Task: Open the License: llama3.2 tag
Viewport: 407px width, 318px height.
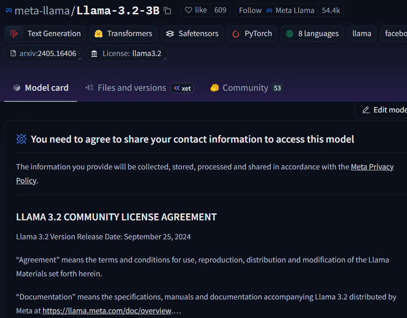Action: (127, 53)
